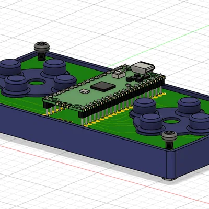Screen dimensions: 209x209
Task: Select the screw at the enclosure's back-left corner
Action: pyautogui.click(x=42, y=51)
